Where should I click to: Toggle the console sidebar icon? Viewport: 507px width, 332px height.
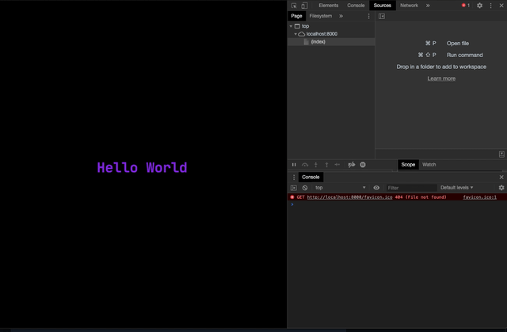tap(294, 188)
